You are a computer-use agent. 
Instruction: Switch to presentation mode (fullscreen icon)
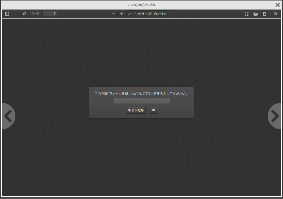click(247, 14)
